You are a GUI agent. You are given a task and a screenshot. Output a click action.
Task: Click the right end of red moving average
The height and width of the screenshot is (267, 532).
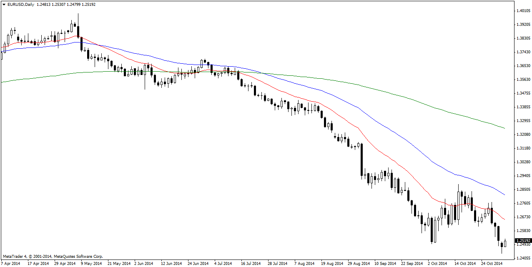click(504, 219)
